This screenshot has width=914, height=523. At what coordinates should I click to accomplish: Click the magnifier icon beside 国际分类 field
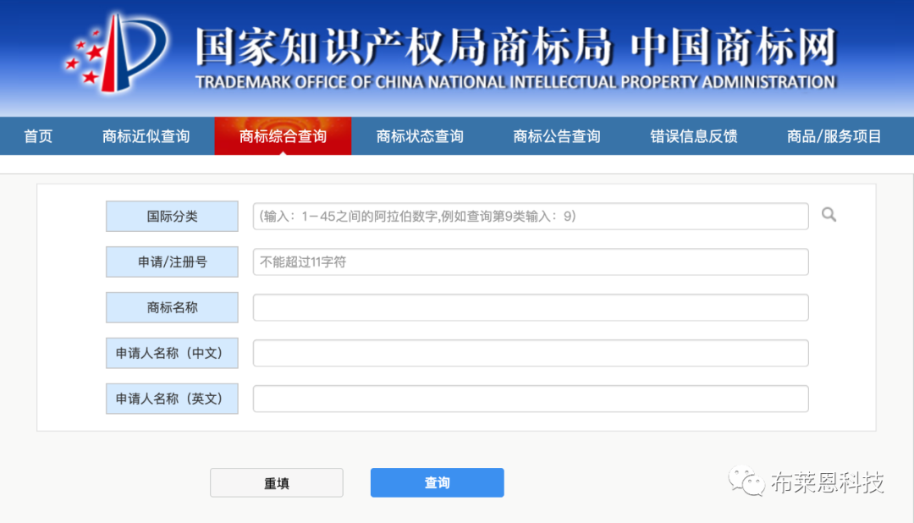(829, 215)
